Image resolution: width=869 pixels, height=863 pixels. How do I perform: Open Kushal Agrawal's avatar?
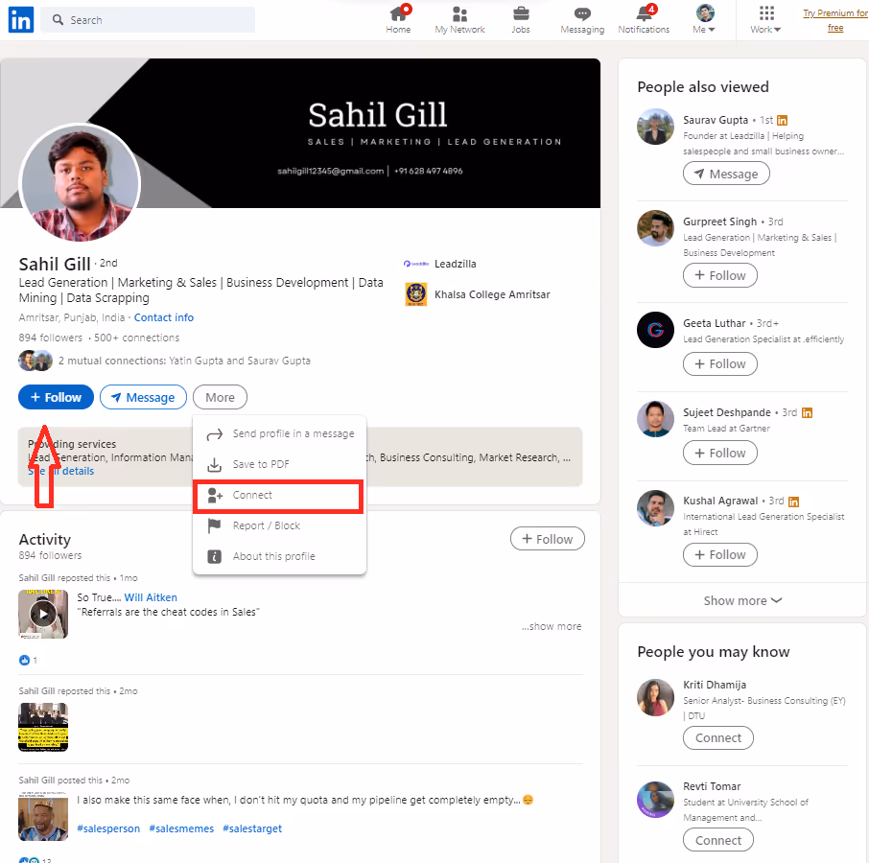656,508
